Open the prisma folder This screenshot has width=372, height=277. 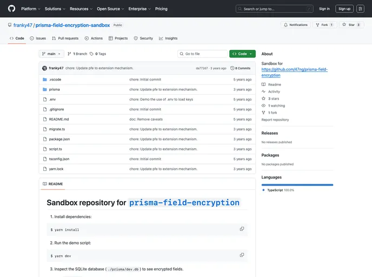pos(54,89)
